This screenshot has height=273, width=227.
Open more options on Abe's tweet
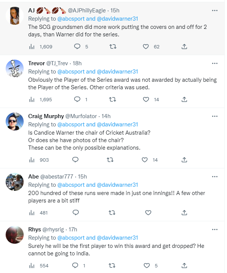tap(215, 177)
